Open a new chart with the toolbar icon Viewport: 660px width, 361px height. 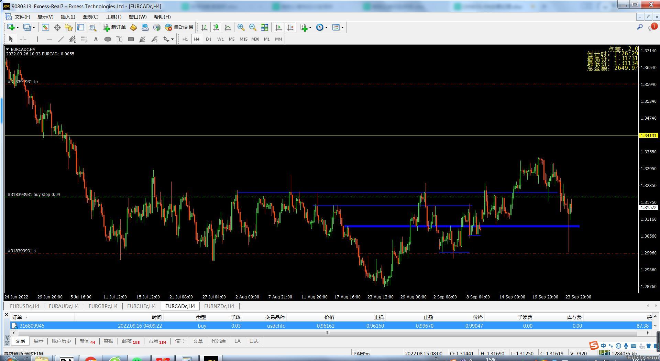pyautogui.click(x=11, y=27)
